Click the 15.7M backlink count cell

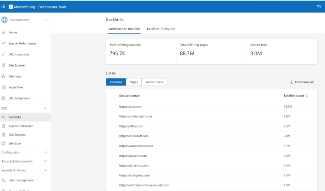[288, 107]
